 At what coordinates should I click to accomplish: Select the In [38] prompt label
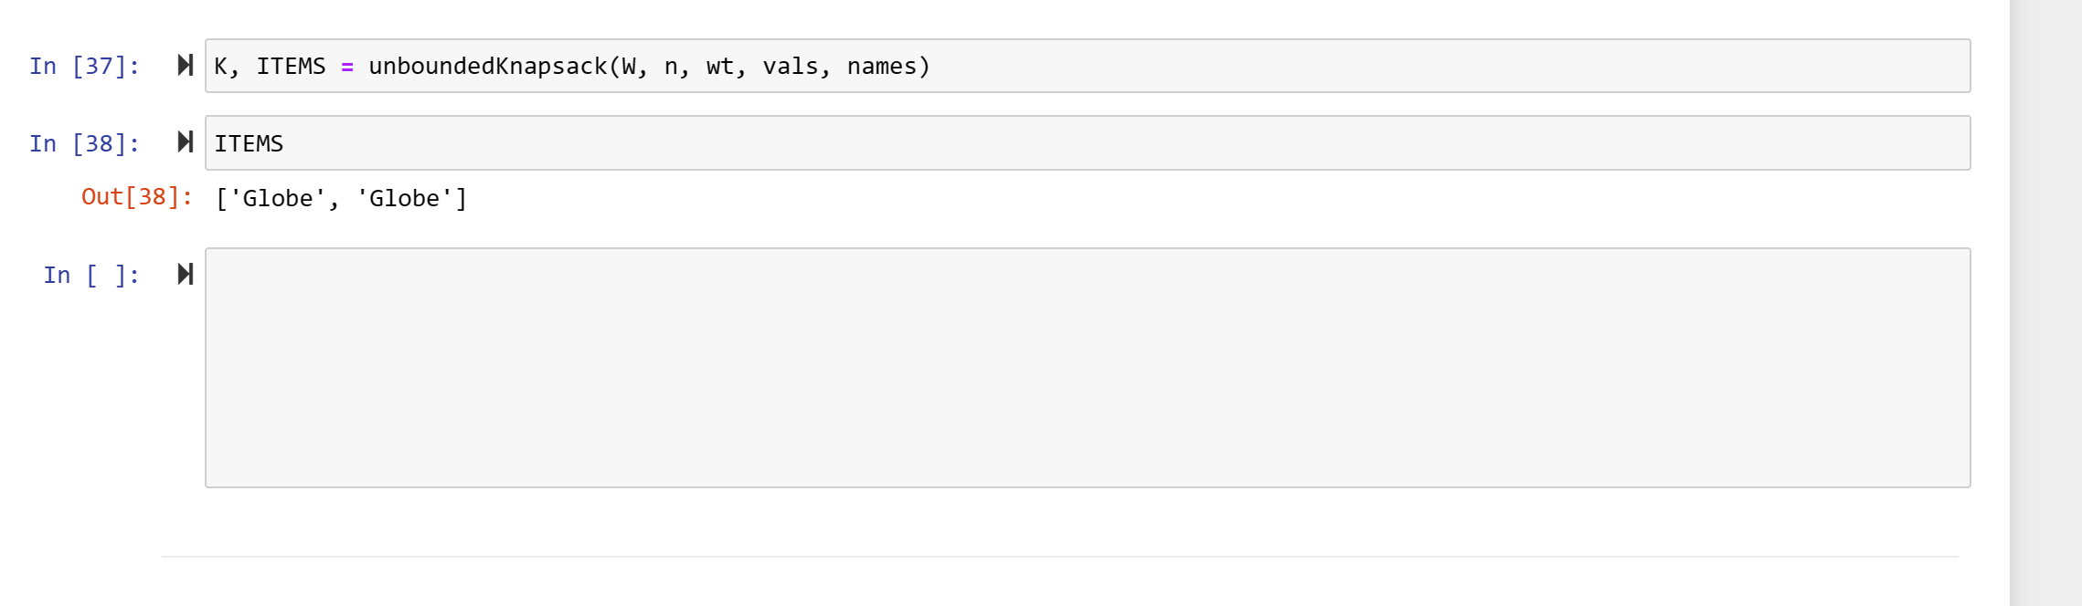(84, 141)
